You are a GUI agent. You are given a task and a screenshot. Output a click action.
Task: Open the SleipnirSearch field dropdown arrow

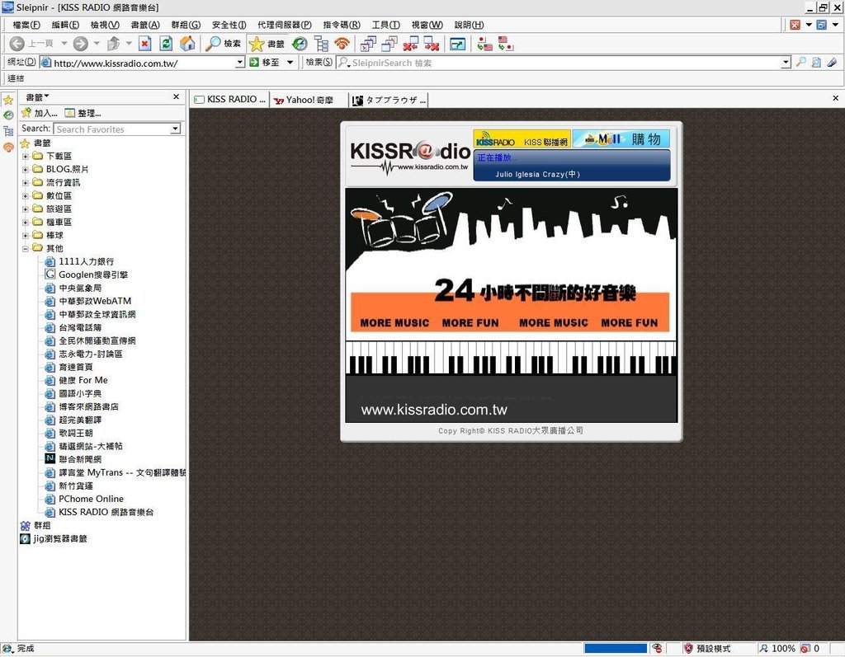click(x=786, y=63)
